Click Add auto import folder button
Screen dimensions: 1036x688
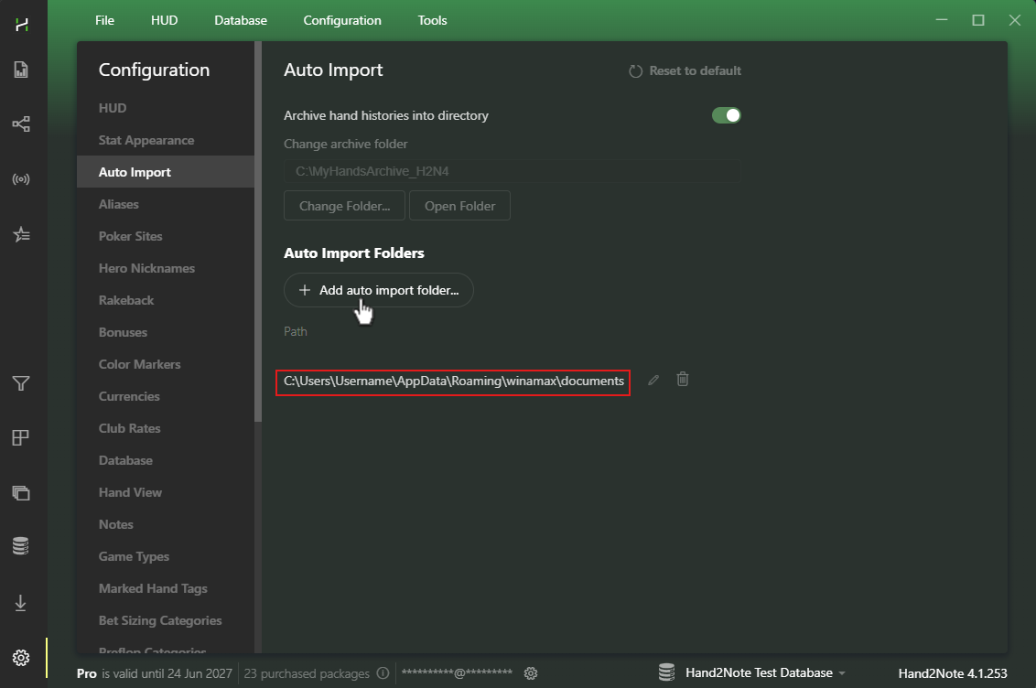379,290
